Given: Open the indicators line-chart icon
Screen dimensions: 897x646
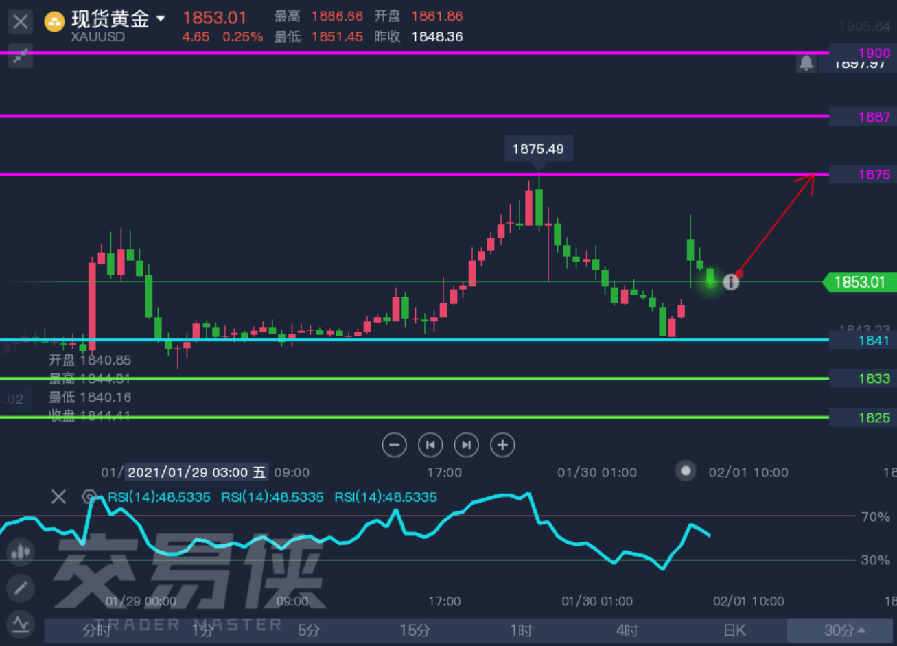Looking at the screenshot, I should click(x=21, y=624).
